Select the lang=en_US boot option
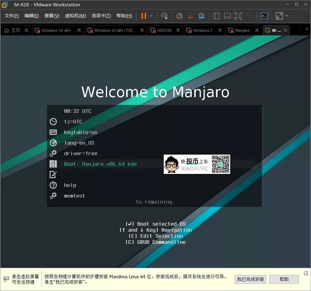This screenshot has width=311, height=291. click(x=79, y=143)
